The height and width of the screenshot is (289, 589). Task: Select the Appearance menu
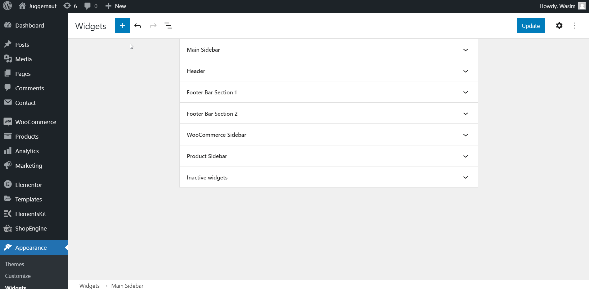click(x=34, y=248)
